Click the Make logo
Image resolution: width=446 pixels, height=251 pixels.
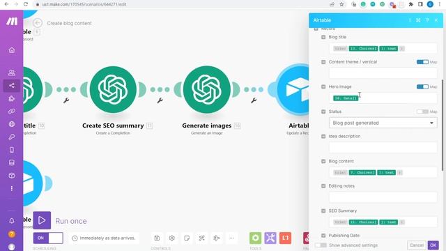point(12,22)
